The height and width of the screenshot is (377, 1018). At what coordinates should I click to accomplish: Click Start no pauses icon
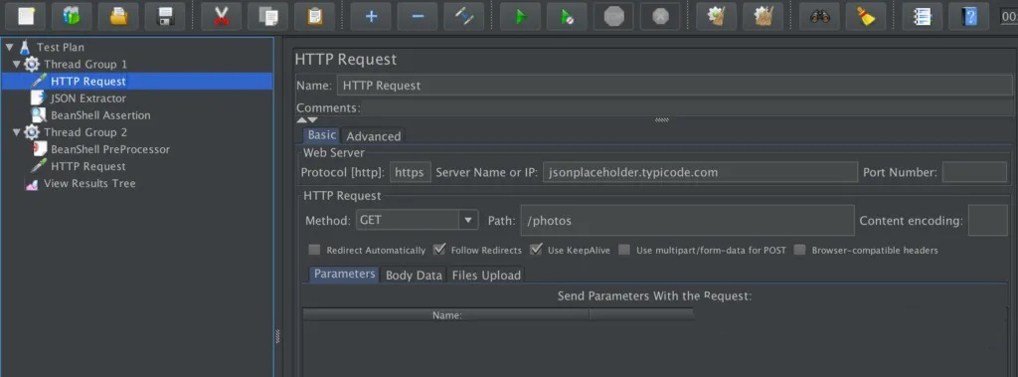pyautogui.click(x=566, y=16)
